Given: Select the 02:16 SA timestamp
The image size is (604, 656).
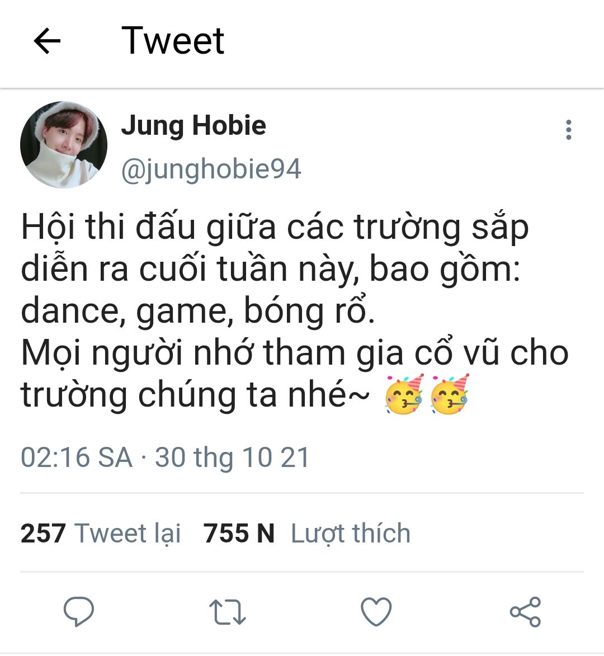Looking at the screenshot, I should coord(77,457).
